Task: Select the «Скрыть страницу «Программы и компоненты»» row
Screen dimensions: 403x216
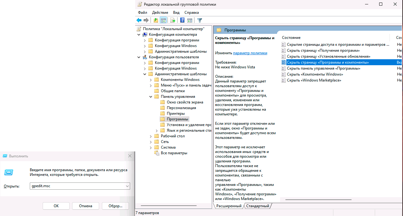Action: [x=342, y=62]
